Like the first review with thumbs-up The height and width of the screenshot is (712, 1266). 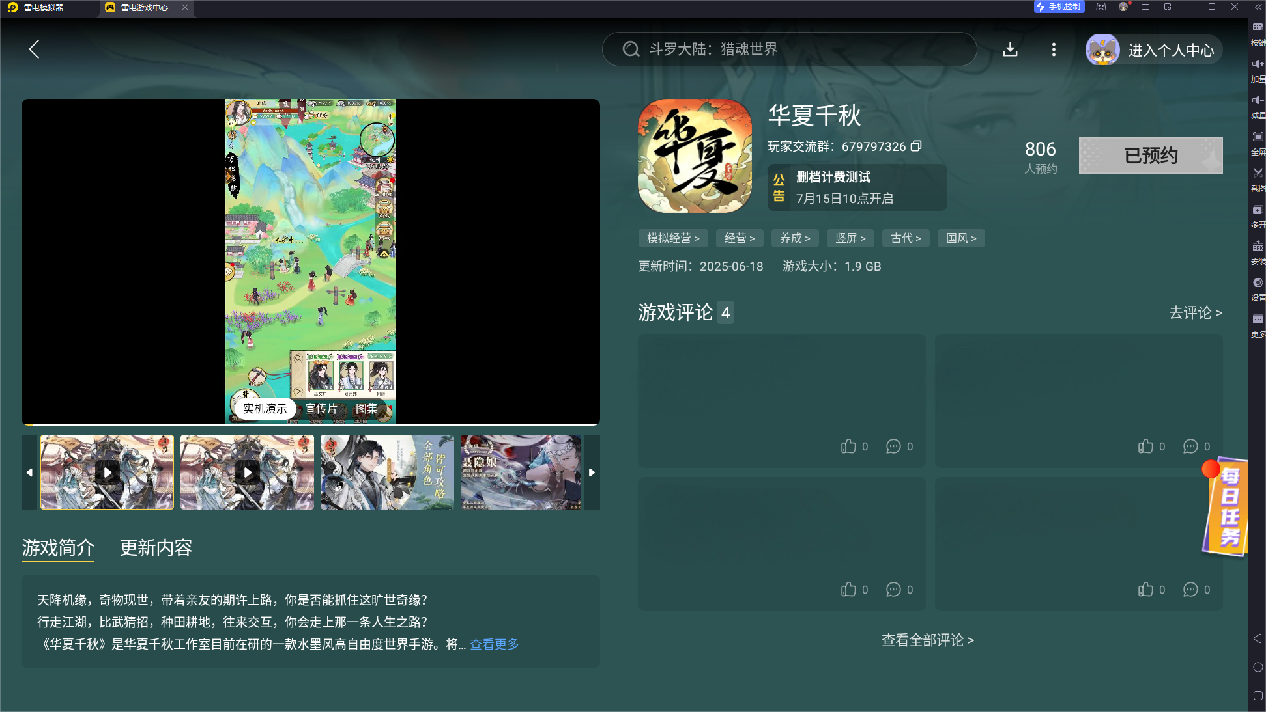point(848,446)
